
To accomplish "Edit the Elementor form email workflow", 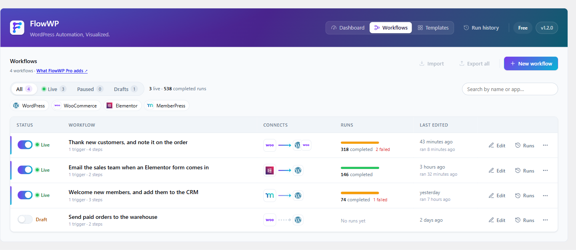I will [497, 171].
